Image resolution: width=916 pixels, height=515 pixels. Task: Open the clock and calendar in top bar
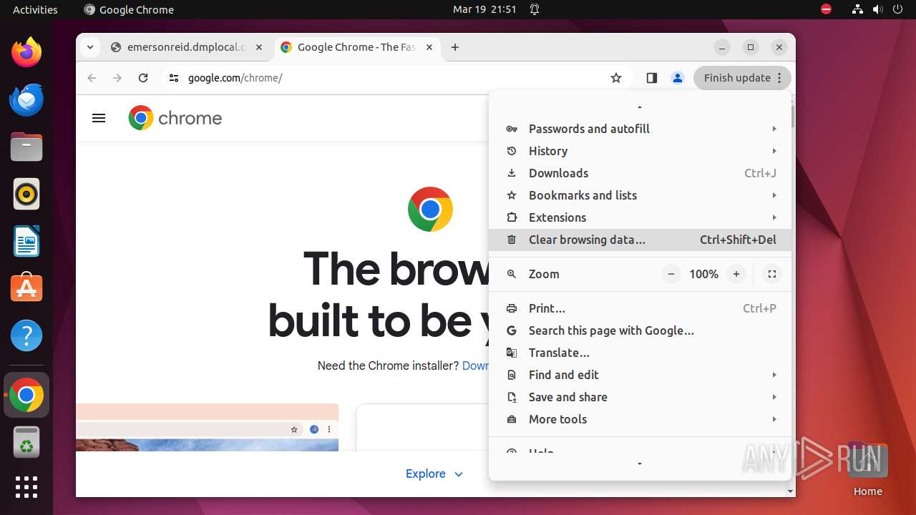(484, 9)
